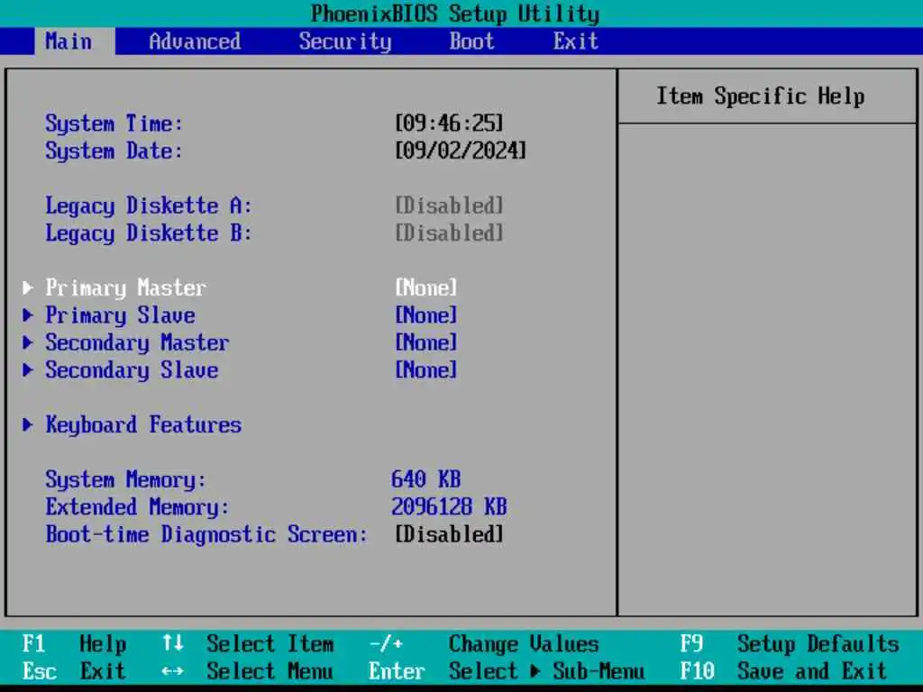This screenshot has height=692, width=923.
Task: Click the left-right arrows Select Menu icon
Action: pos(172,671)
